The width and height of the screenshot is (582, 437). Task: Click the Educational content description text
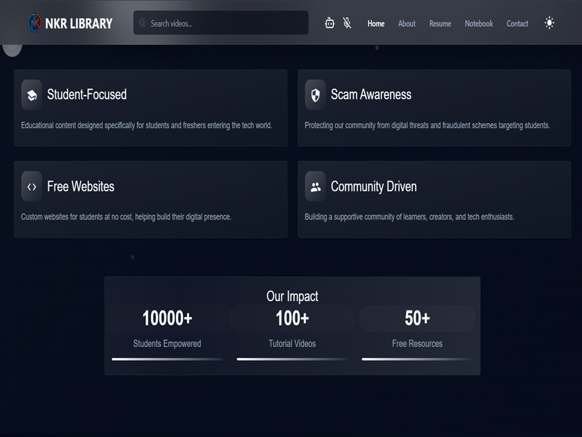point(147,125)
